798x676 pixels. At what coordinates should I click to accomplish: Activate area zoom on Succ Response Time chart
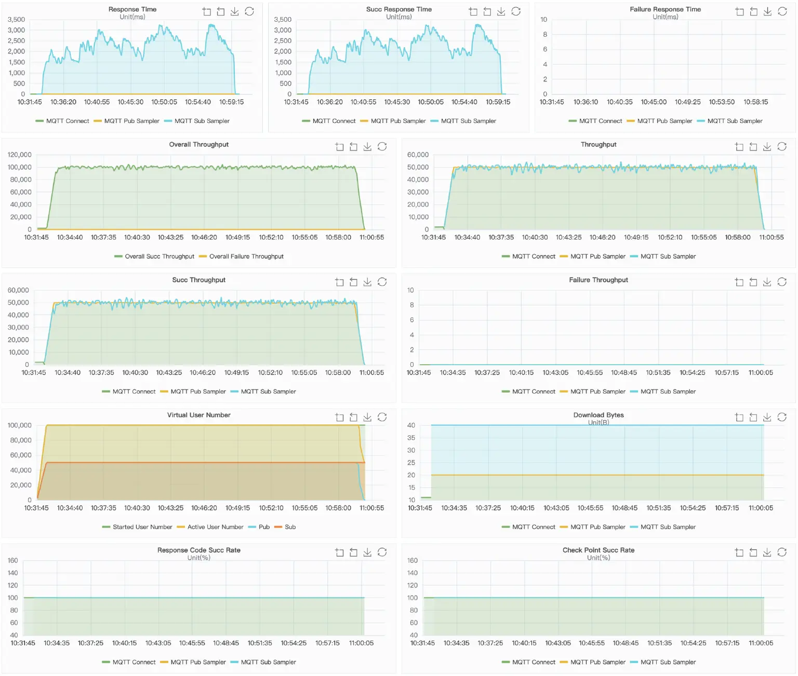[x=473, y=11]
